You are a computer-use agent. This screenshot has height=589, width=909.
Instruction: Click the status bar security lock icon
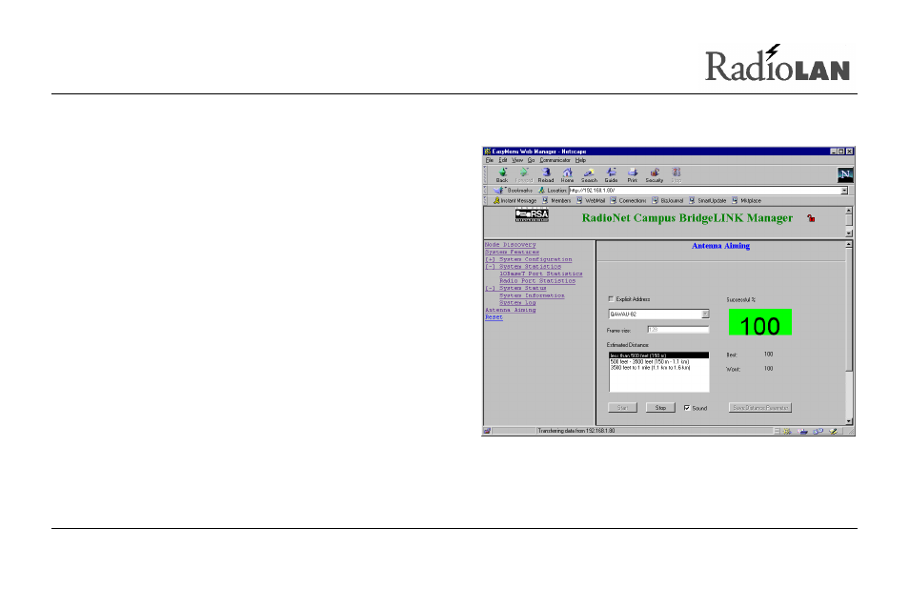pos(487,432)
